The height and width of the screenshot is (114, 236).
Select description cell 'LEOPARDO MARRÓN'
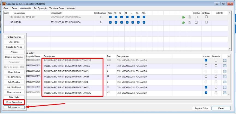click(x=32, y=17)
